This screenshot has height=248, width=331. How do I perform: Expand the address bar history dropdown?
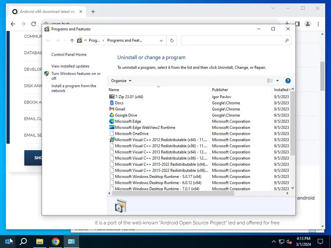161,40
